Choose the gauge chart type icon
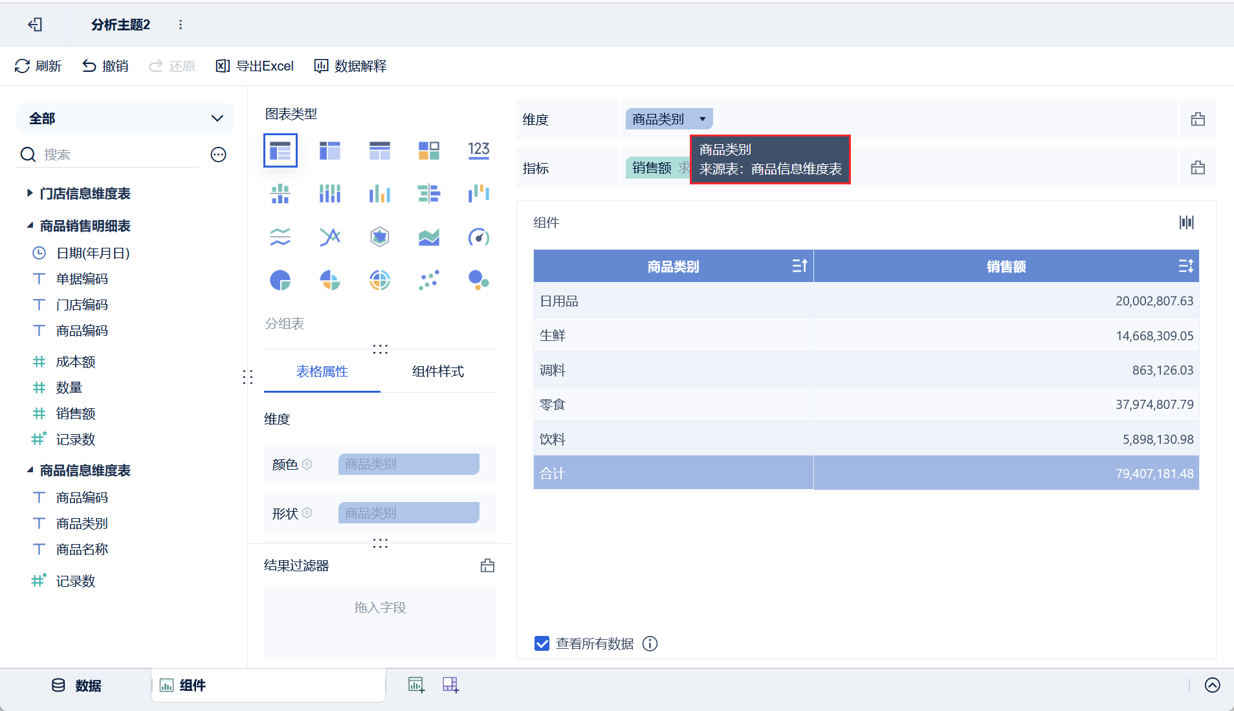Image resolution: width=1234 pixels, height=711 pixels. tap(479, 237)
